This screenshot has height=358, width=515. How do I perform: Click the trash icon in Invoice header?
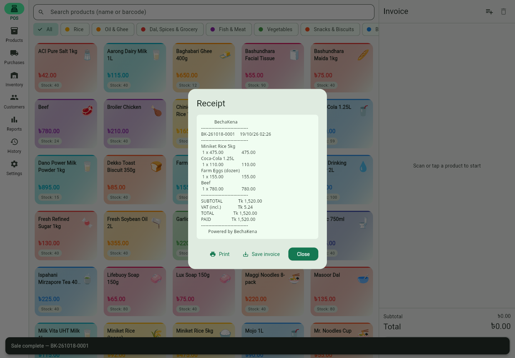(504, 11)
